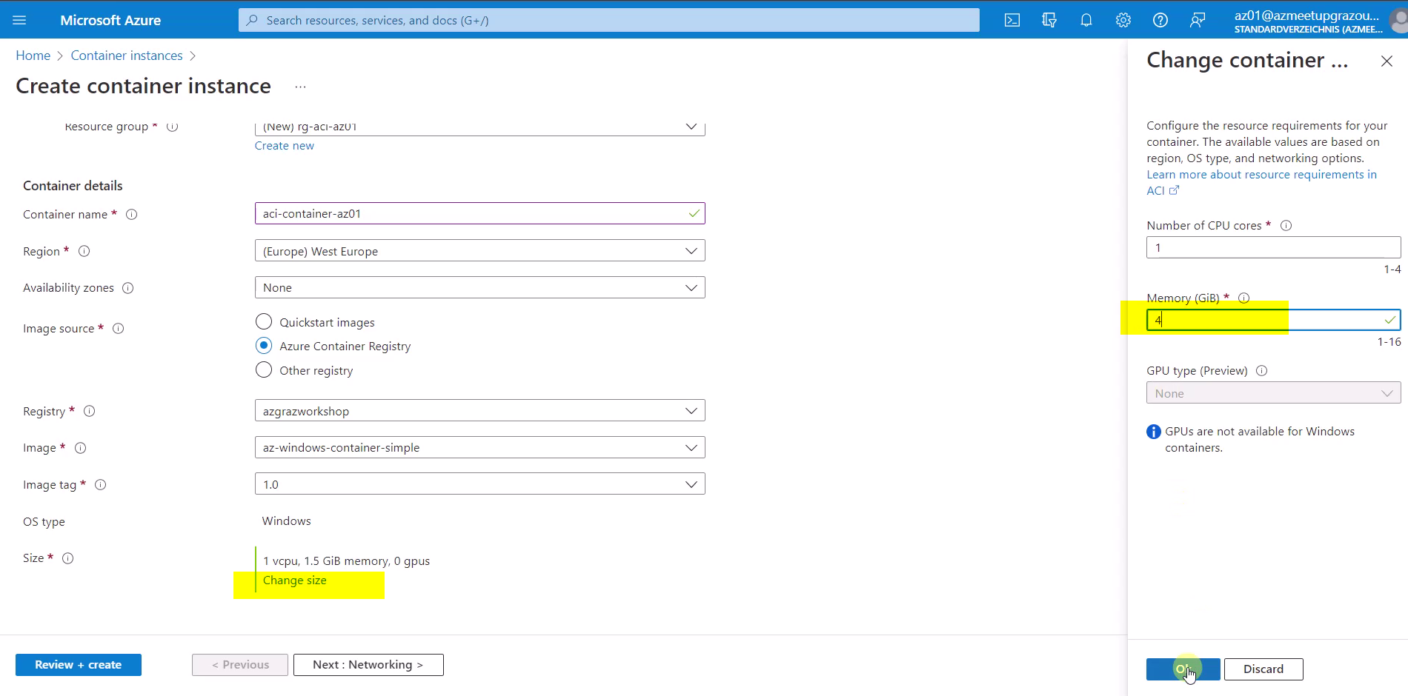Open the ellipsis menu beside Create container instance
The height and width of the screenshot is (696, 1408).
[x=300, y=87]
